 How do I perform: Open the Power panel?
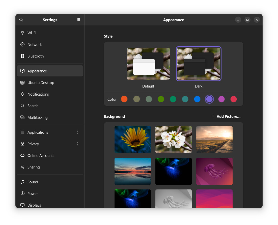pos(50,194)
